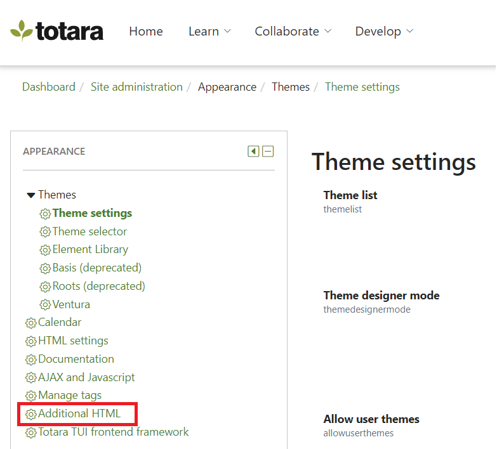Select the Themes tree node label
The image size is (497, 449).
coord(57,195)
